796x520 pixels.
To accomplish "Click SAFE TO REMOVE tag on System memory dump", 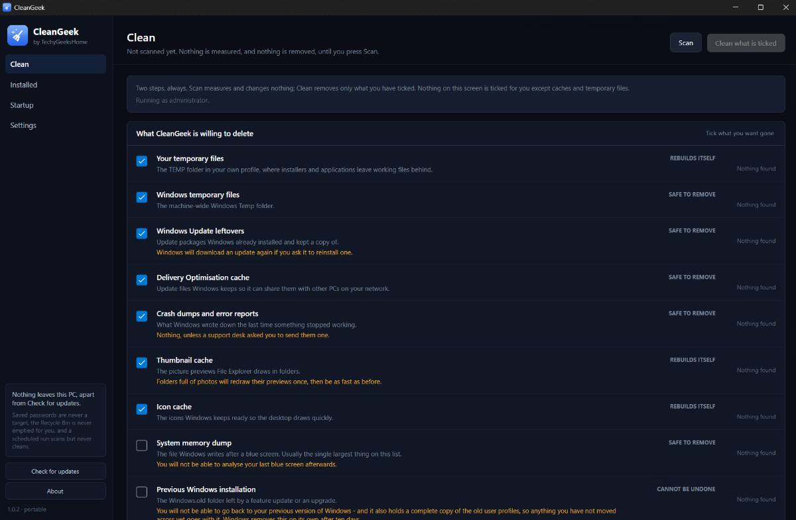I will [x=692, y=442].
